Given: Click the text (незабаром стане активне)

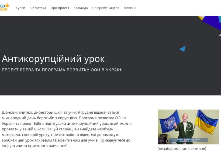Looking at the screenshot, I should 182,149.
